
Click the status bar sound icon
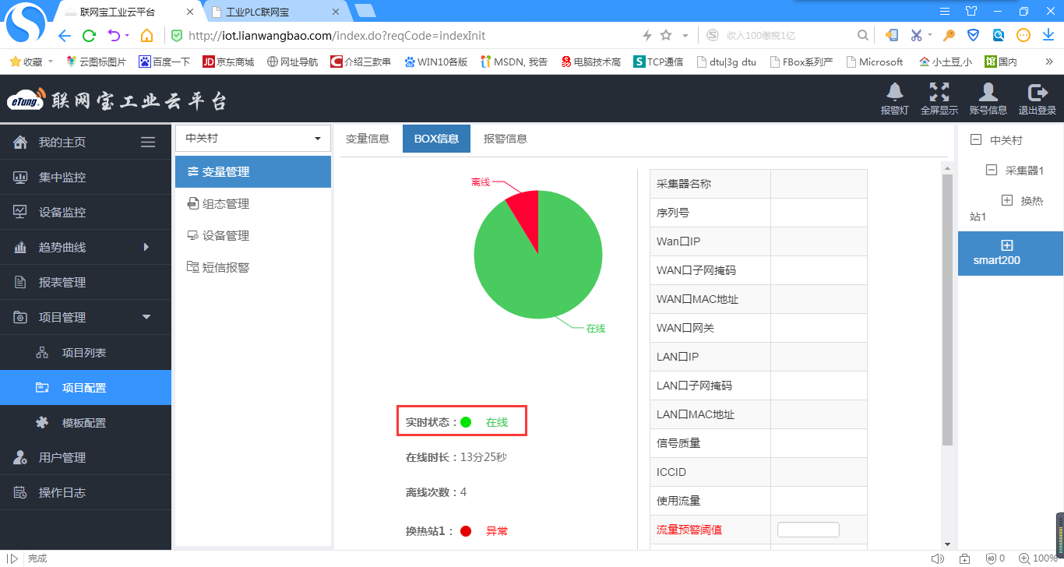click(937, 558)
